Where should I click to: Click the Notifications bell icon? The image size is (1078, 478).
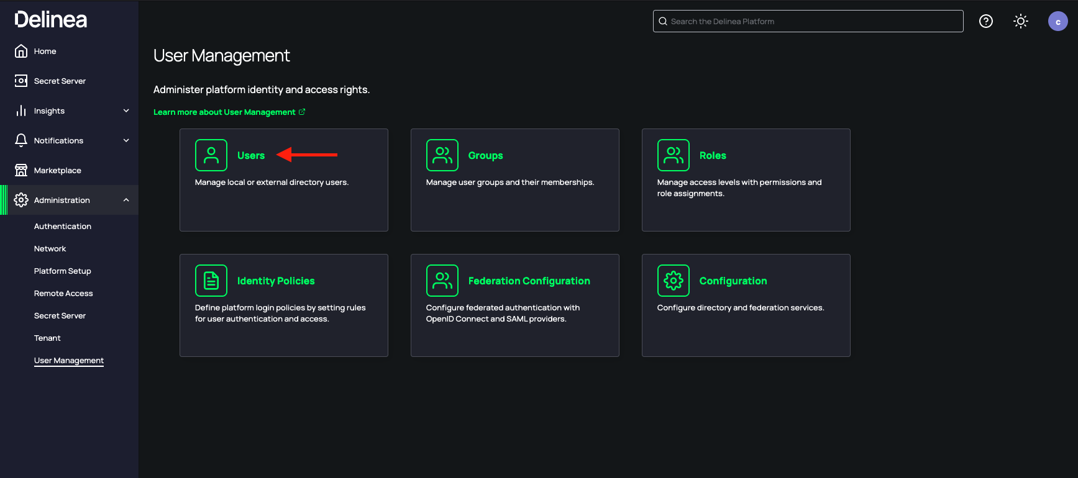pyautogui.click(x=21, y=140)
